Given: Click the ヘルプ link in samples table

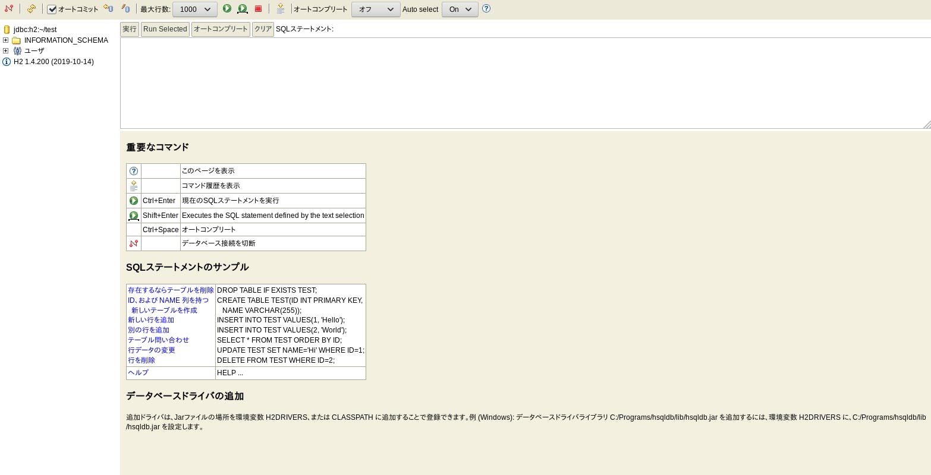Looking at the screenshot, I should pos(138,373).
